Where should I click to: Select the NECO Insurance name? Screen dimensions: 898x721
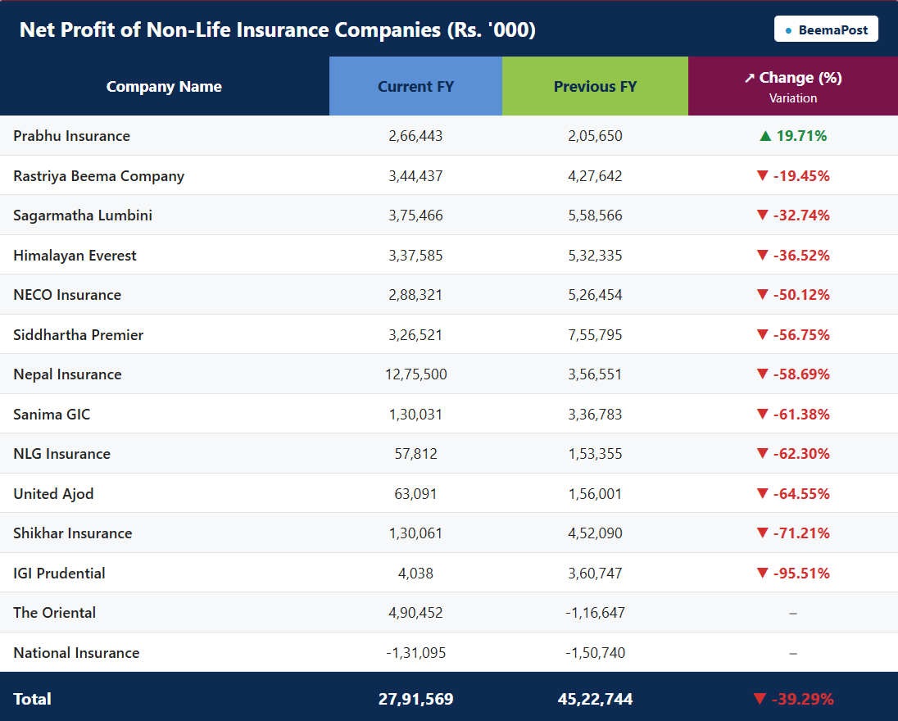pyautogui.click(x=67, y=295)
